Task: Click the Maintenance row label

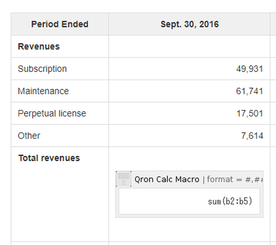Action: point(43,91)
